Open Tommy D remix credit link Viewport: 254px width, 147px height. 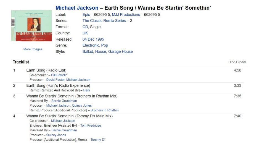(x=97, y=140)
